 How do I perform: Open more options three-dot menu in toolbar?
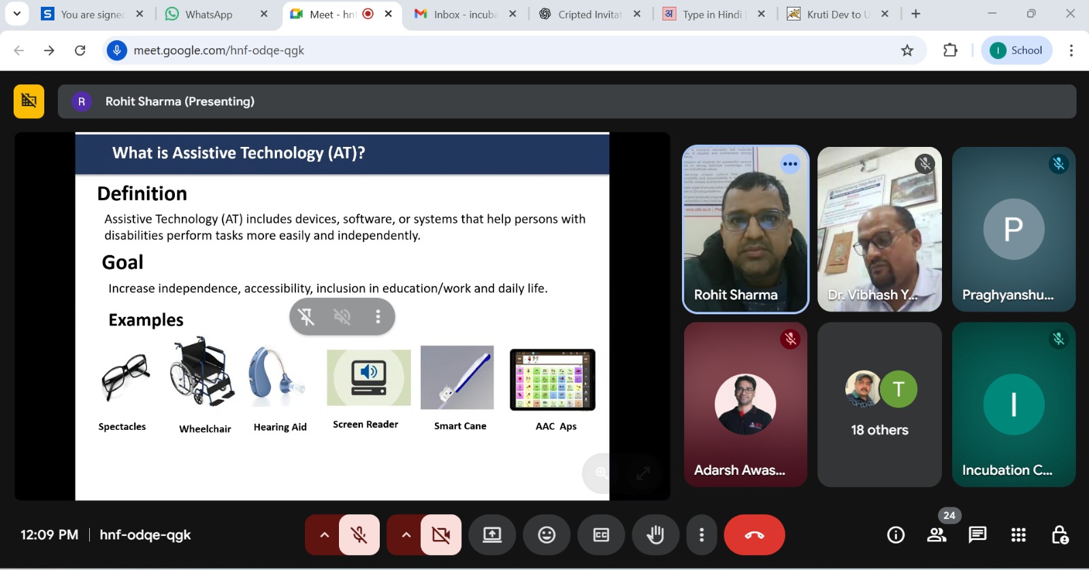click(x=702, y=535)
